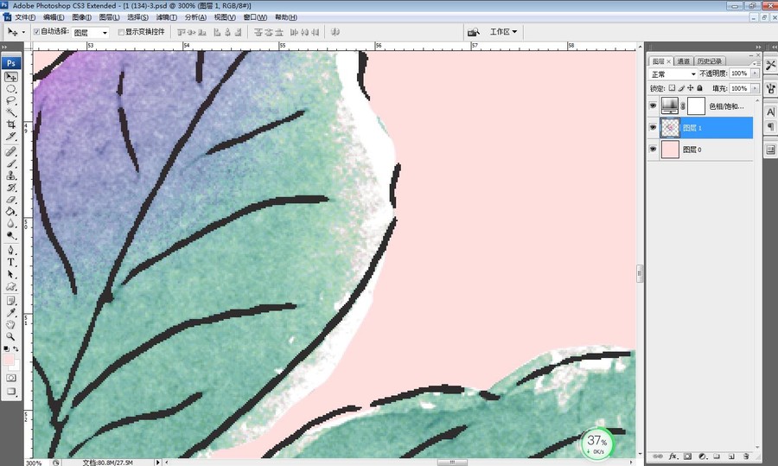Hide the 色相/饱和度 adjustment layer
The height and width of the screenshot is (466, 778).
(x=653, y=105)
